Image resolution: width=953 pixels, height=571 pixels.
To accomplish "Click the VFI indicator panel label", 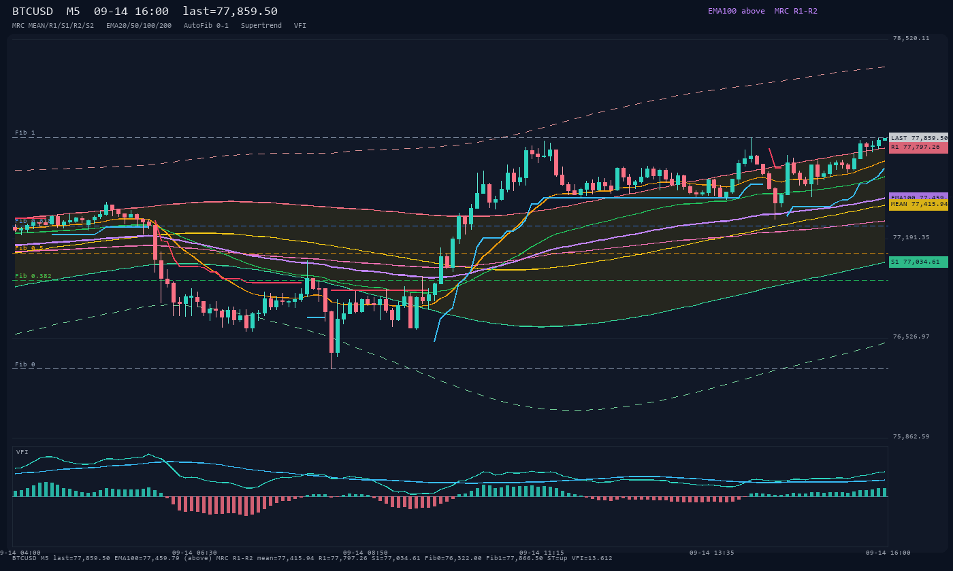I will [x=22, y=452].
